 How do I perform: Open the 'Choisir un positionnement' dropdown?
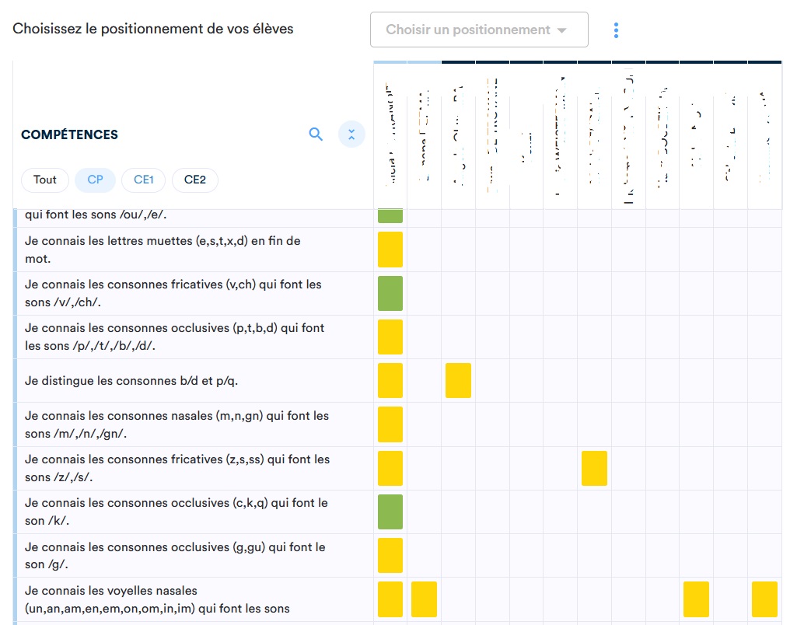pyautogui.click(x=478, y=30)
